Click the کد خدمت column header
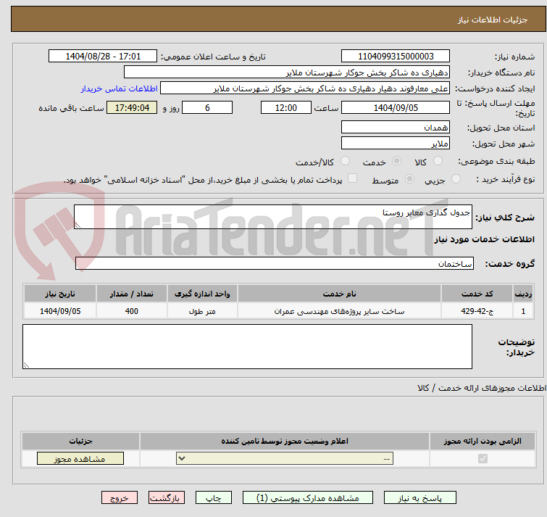The height and width of the screenshot is (517, 547). [x=477, y=294]
